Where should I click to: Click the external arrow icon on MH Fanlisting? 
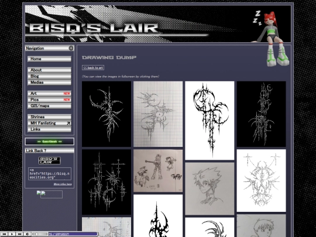(x=68, y=123)
